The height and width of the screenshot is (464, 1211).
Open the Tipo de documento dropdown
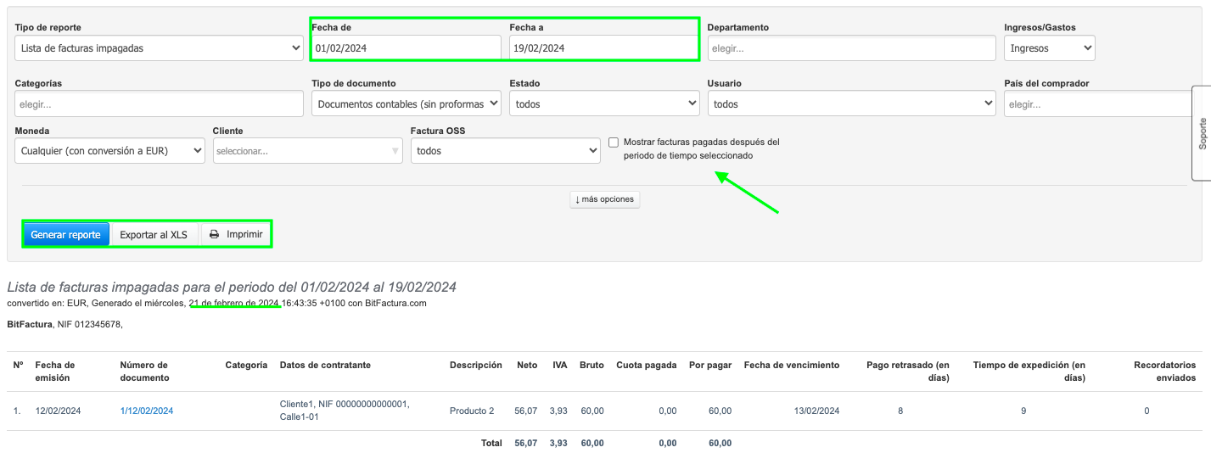pyautogui.click(x=406, y=104)
